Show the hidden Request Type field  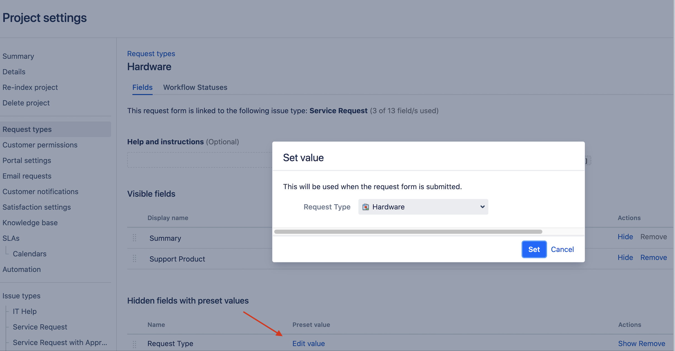[x=627, y=344]
